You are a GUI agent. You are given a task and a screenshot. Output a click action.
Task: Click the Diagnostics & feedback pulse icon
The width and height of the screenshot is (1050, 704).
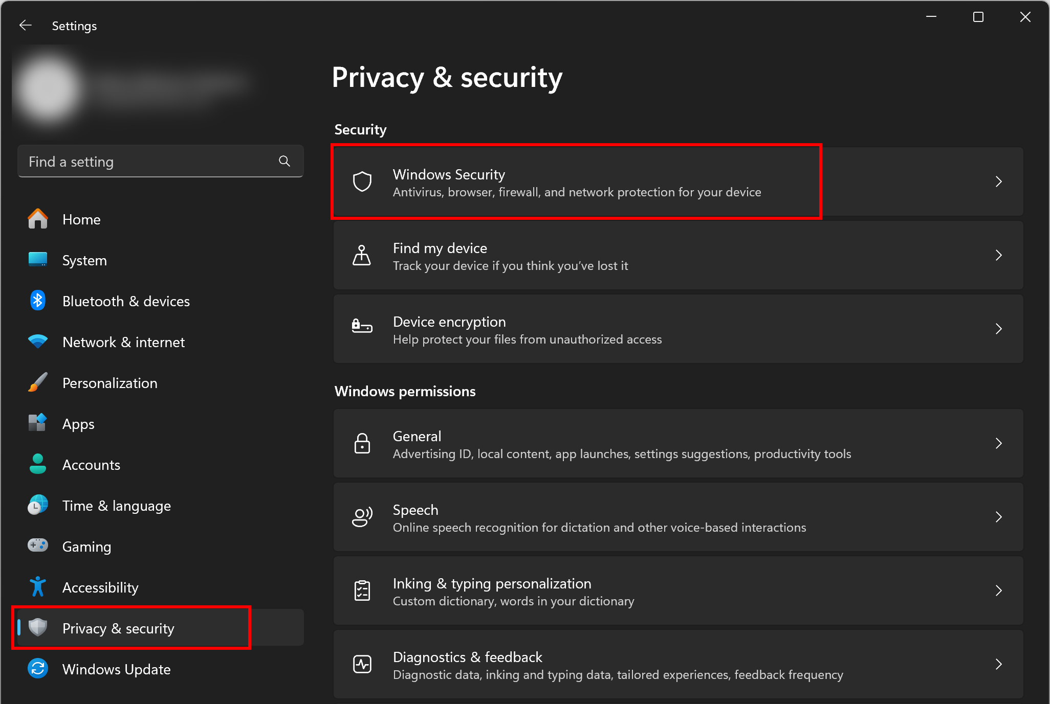coord(362,664)
